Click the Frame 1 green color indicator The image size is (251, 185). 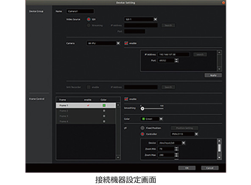coord(104,105)
